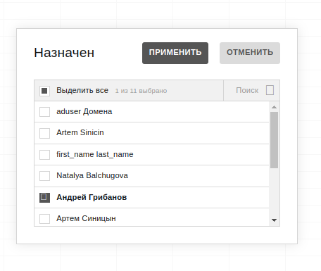Click the scrollbar track below the thumb
The width and height of the screenshot is (321, 271).
click(x=274, y=192)
